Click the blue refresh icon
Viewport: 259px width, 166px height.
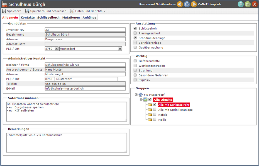187,4
